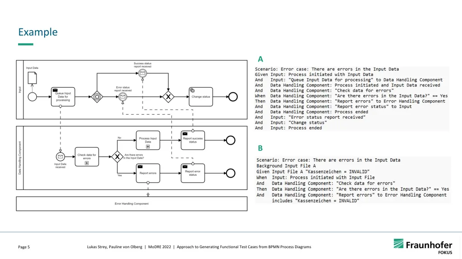Viewport: 462px width, 259px height.
Task: Click the vertical Input lane label
Action: coord(20,89)
